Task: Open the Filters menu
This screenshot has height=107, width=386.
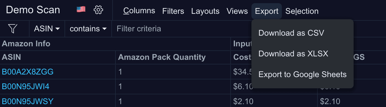Action: 173,11
